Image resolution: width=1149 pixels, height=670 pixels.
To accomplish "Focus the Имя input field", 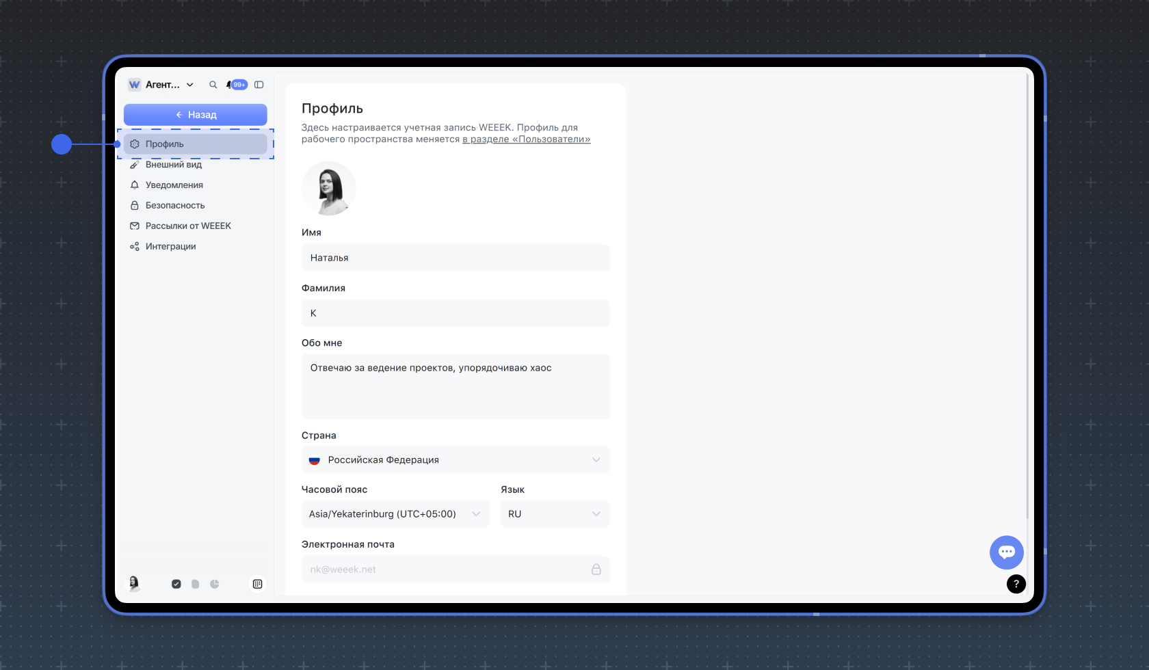I will (455, 258).
